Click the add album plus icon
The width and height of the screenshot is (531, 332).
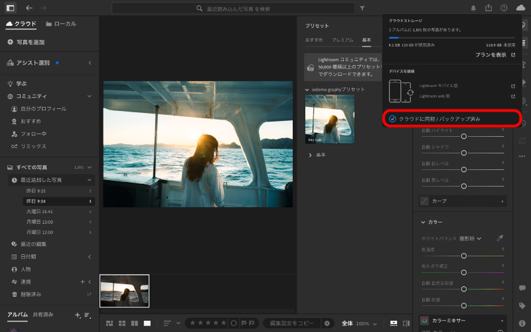tap(78, 315)
